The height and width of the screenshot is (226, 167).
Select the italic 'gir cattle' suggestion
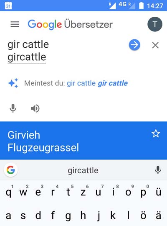(x=113, y=83)
